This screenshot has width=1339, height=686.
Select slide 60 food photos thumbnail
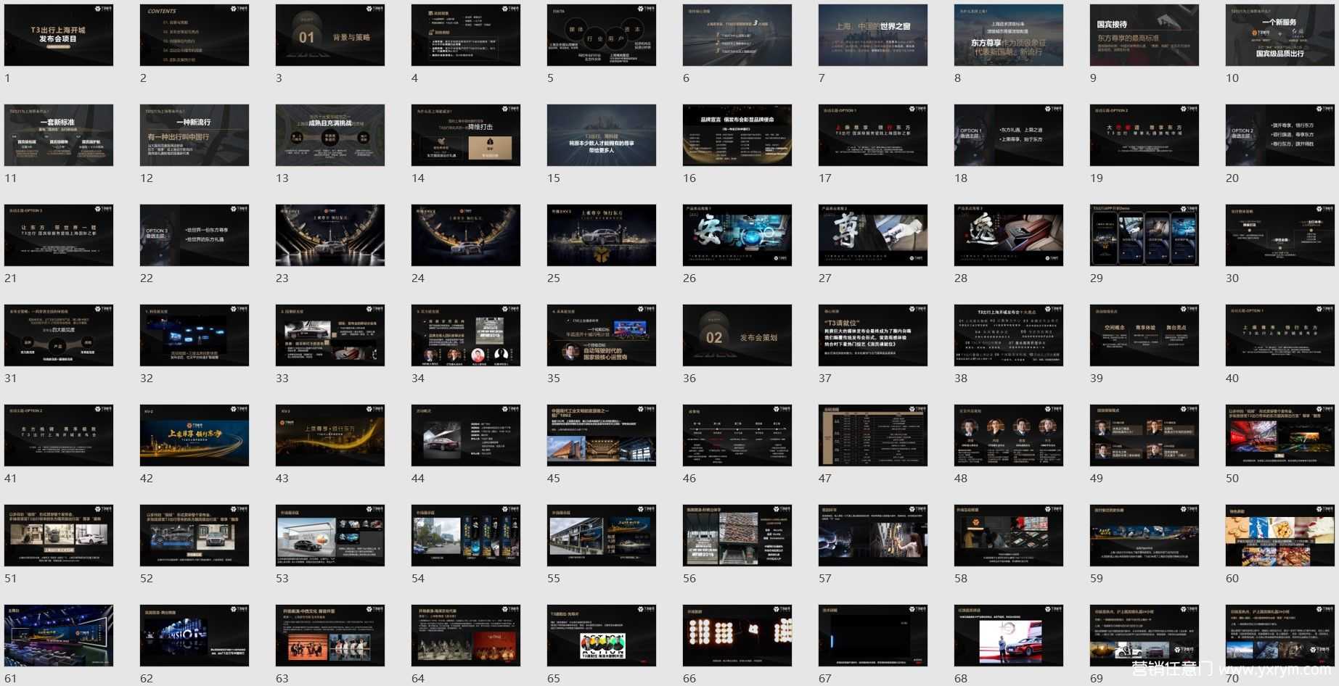(1280, 535)
